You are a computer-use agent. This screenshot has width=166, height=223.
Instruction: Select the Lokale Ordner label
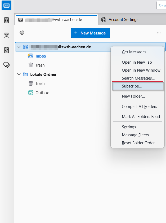point(43,75)
